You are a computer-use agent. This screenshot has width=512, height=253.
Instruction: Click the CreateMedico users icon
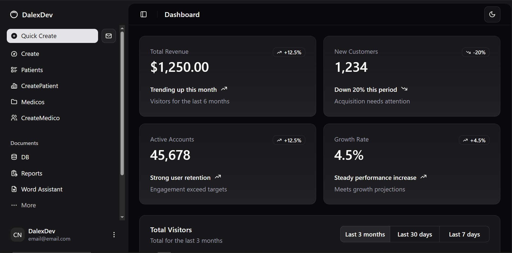pos(14,118)
